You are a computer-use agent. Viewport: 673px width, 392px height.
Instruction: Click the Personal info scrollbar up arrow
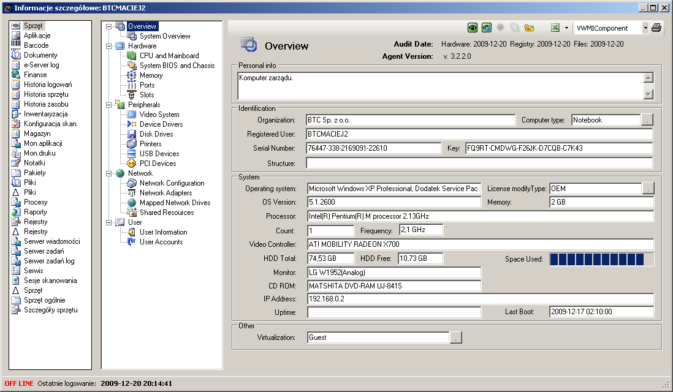pos(648,78)
